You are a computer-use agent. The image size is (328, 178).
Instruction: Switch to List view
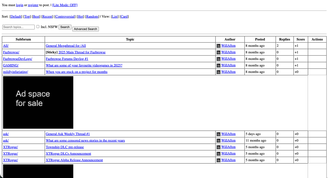(x=115, y=16)
